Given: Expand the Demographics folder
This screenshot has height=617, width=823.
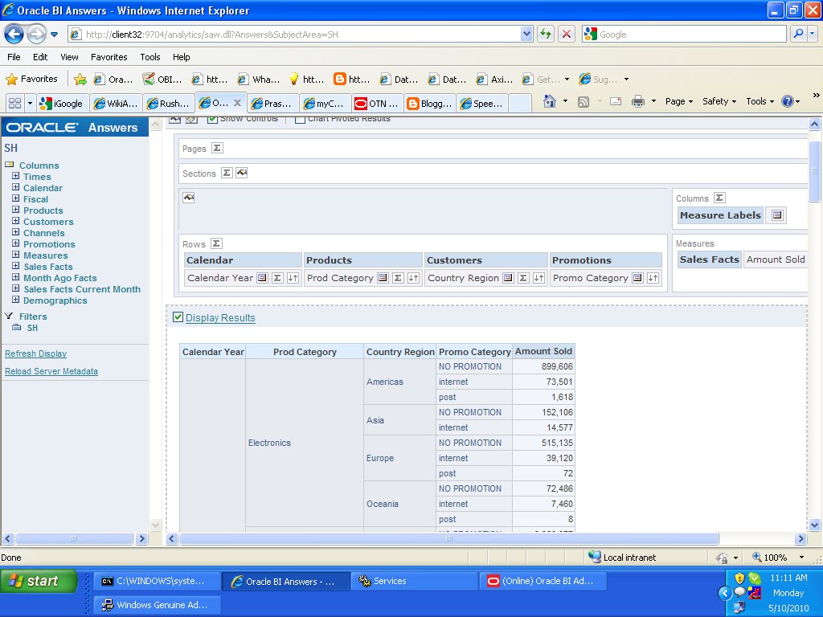Looking at the screenshot, I should click(16, 300).
